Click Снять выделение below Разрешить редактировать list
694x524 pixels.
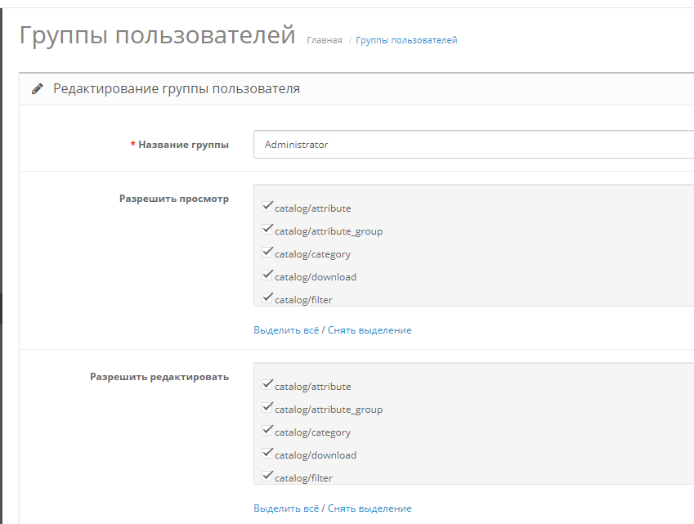point(369,508)
